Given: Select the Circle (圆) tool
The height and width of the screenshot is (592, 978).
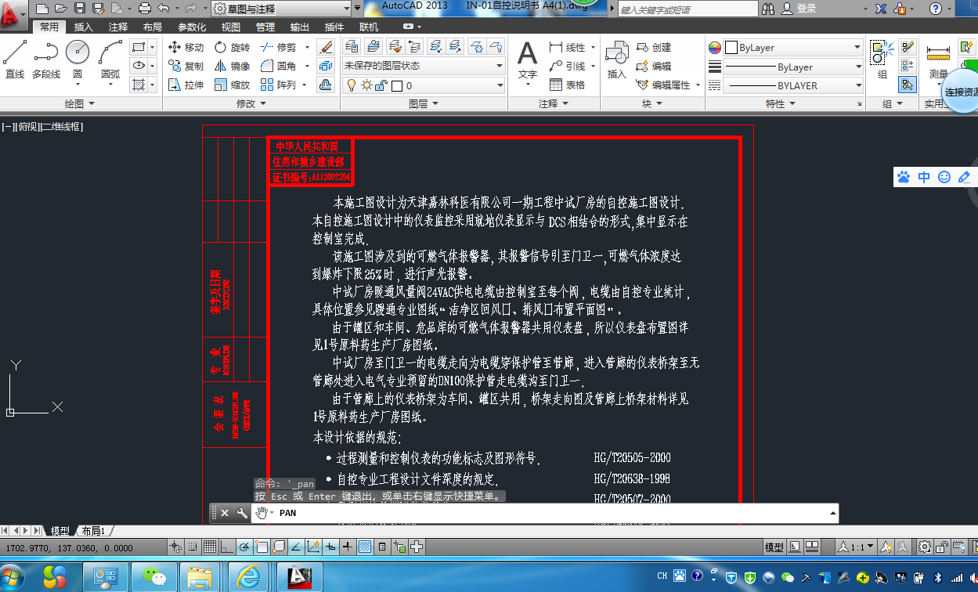Looking at the screenshot, I should (78, 60).
